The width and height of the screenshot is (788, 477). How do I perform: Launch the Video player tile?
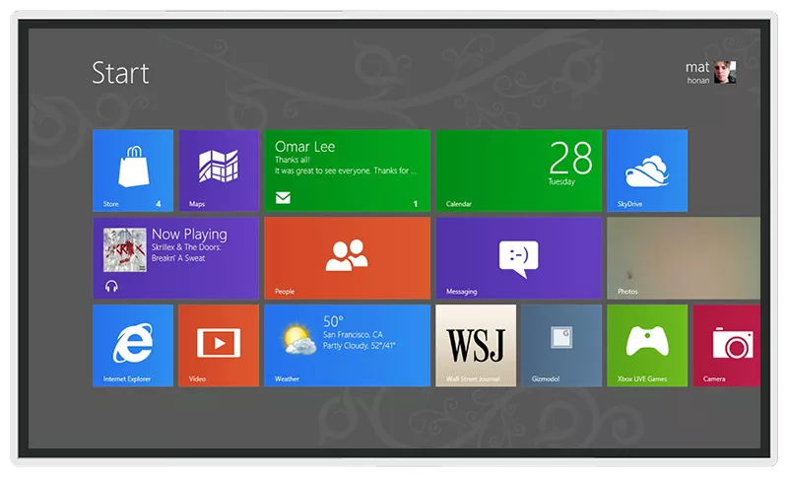[218, 345]
